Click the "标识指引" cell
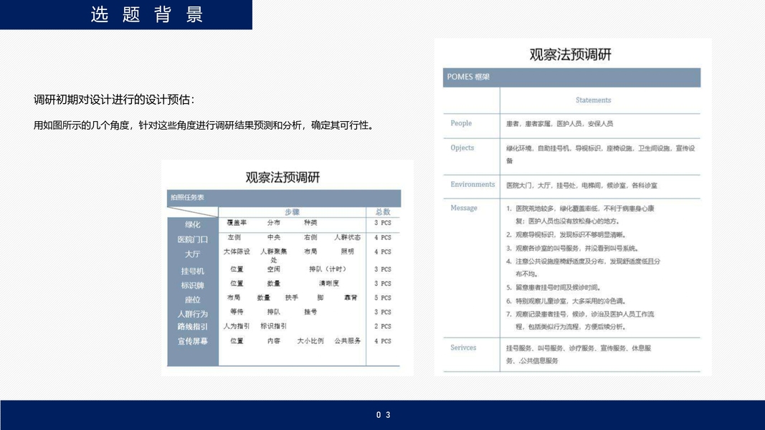The width and height of the screenshot is (765, 430). (274, 326)
